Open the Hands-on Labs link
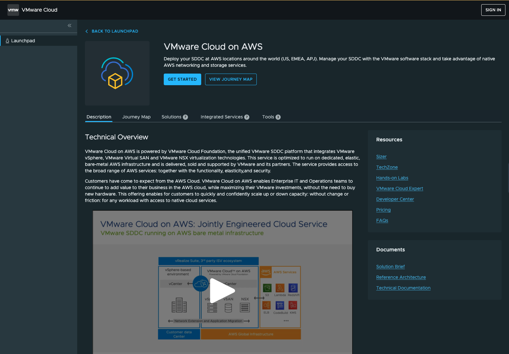The width and height of the screenshot is (509, 354). pyautogui.click(x=392, y=178)
